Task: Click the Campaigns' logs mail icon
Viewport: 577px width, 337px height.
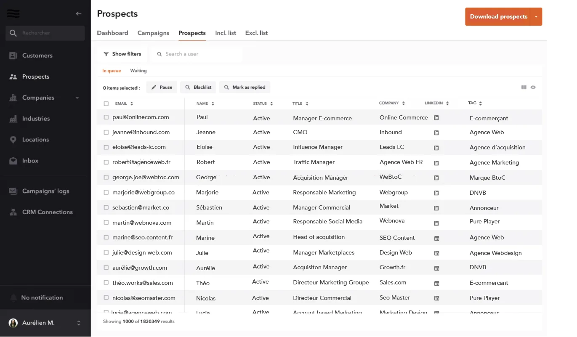Action: point(13,191)
